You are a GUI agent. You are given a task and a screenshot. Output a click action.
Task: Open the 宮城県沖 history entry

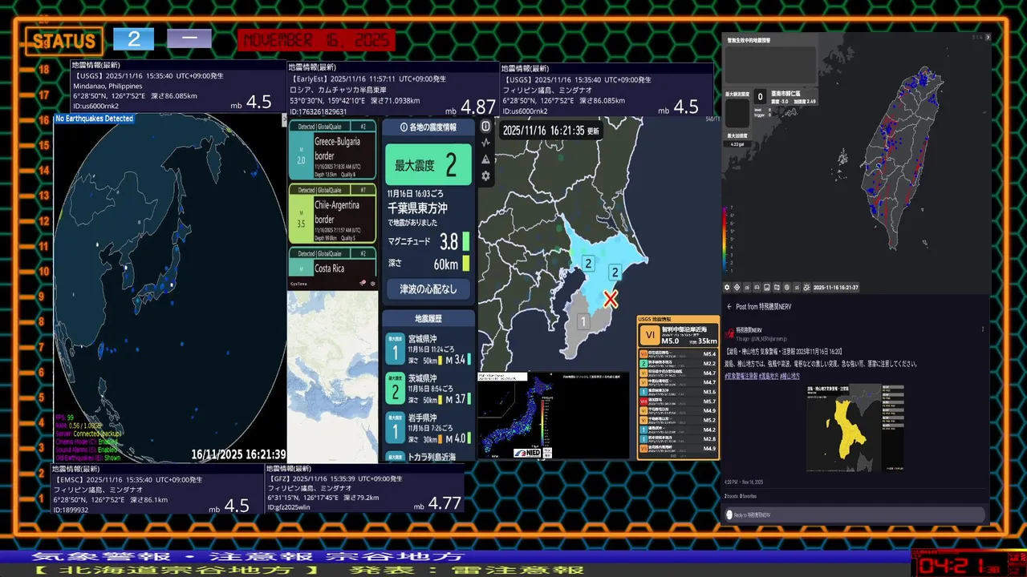point(428,349)
